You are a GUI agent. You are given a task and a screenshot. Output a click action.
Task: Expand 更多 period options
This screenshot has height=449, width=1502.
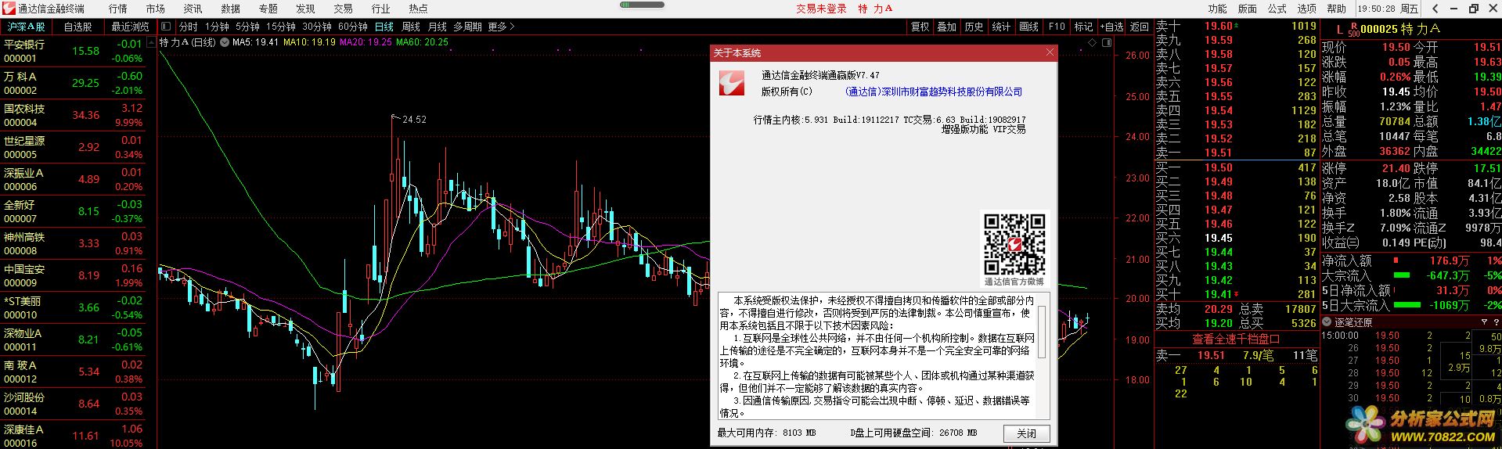[501, 27]
